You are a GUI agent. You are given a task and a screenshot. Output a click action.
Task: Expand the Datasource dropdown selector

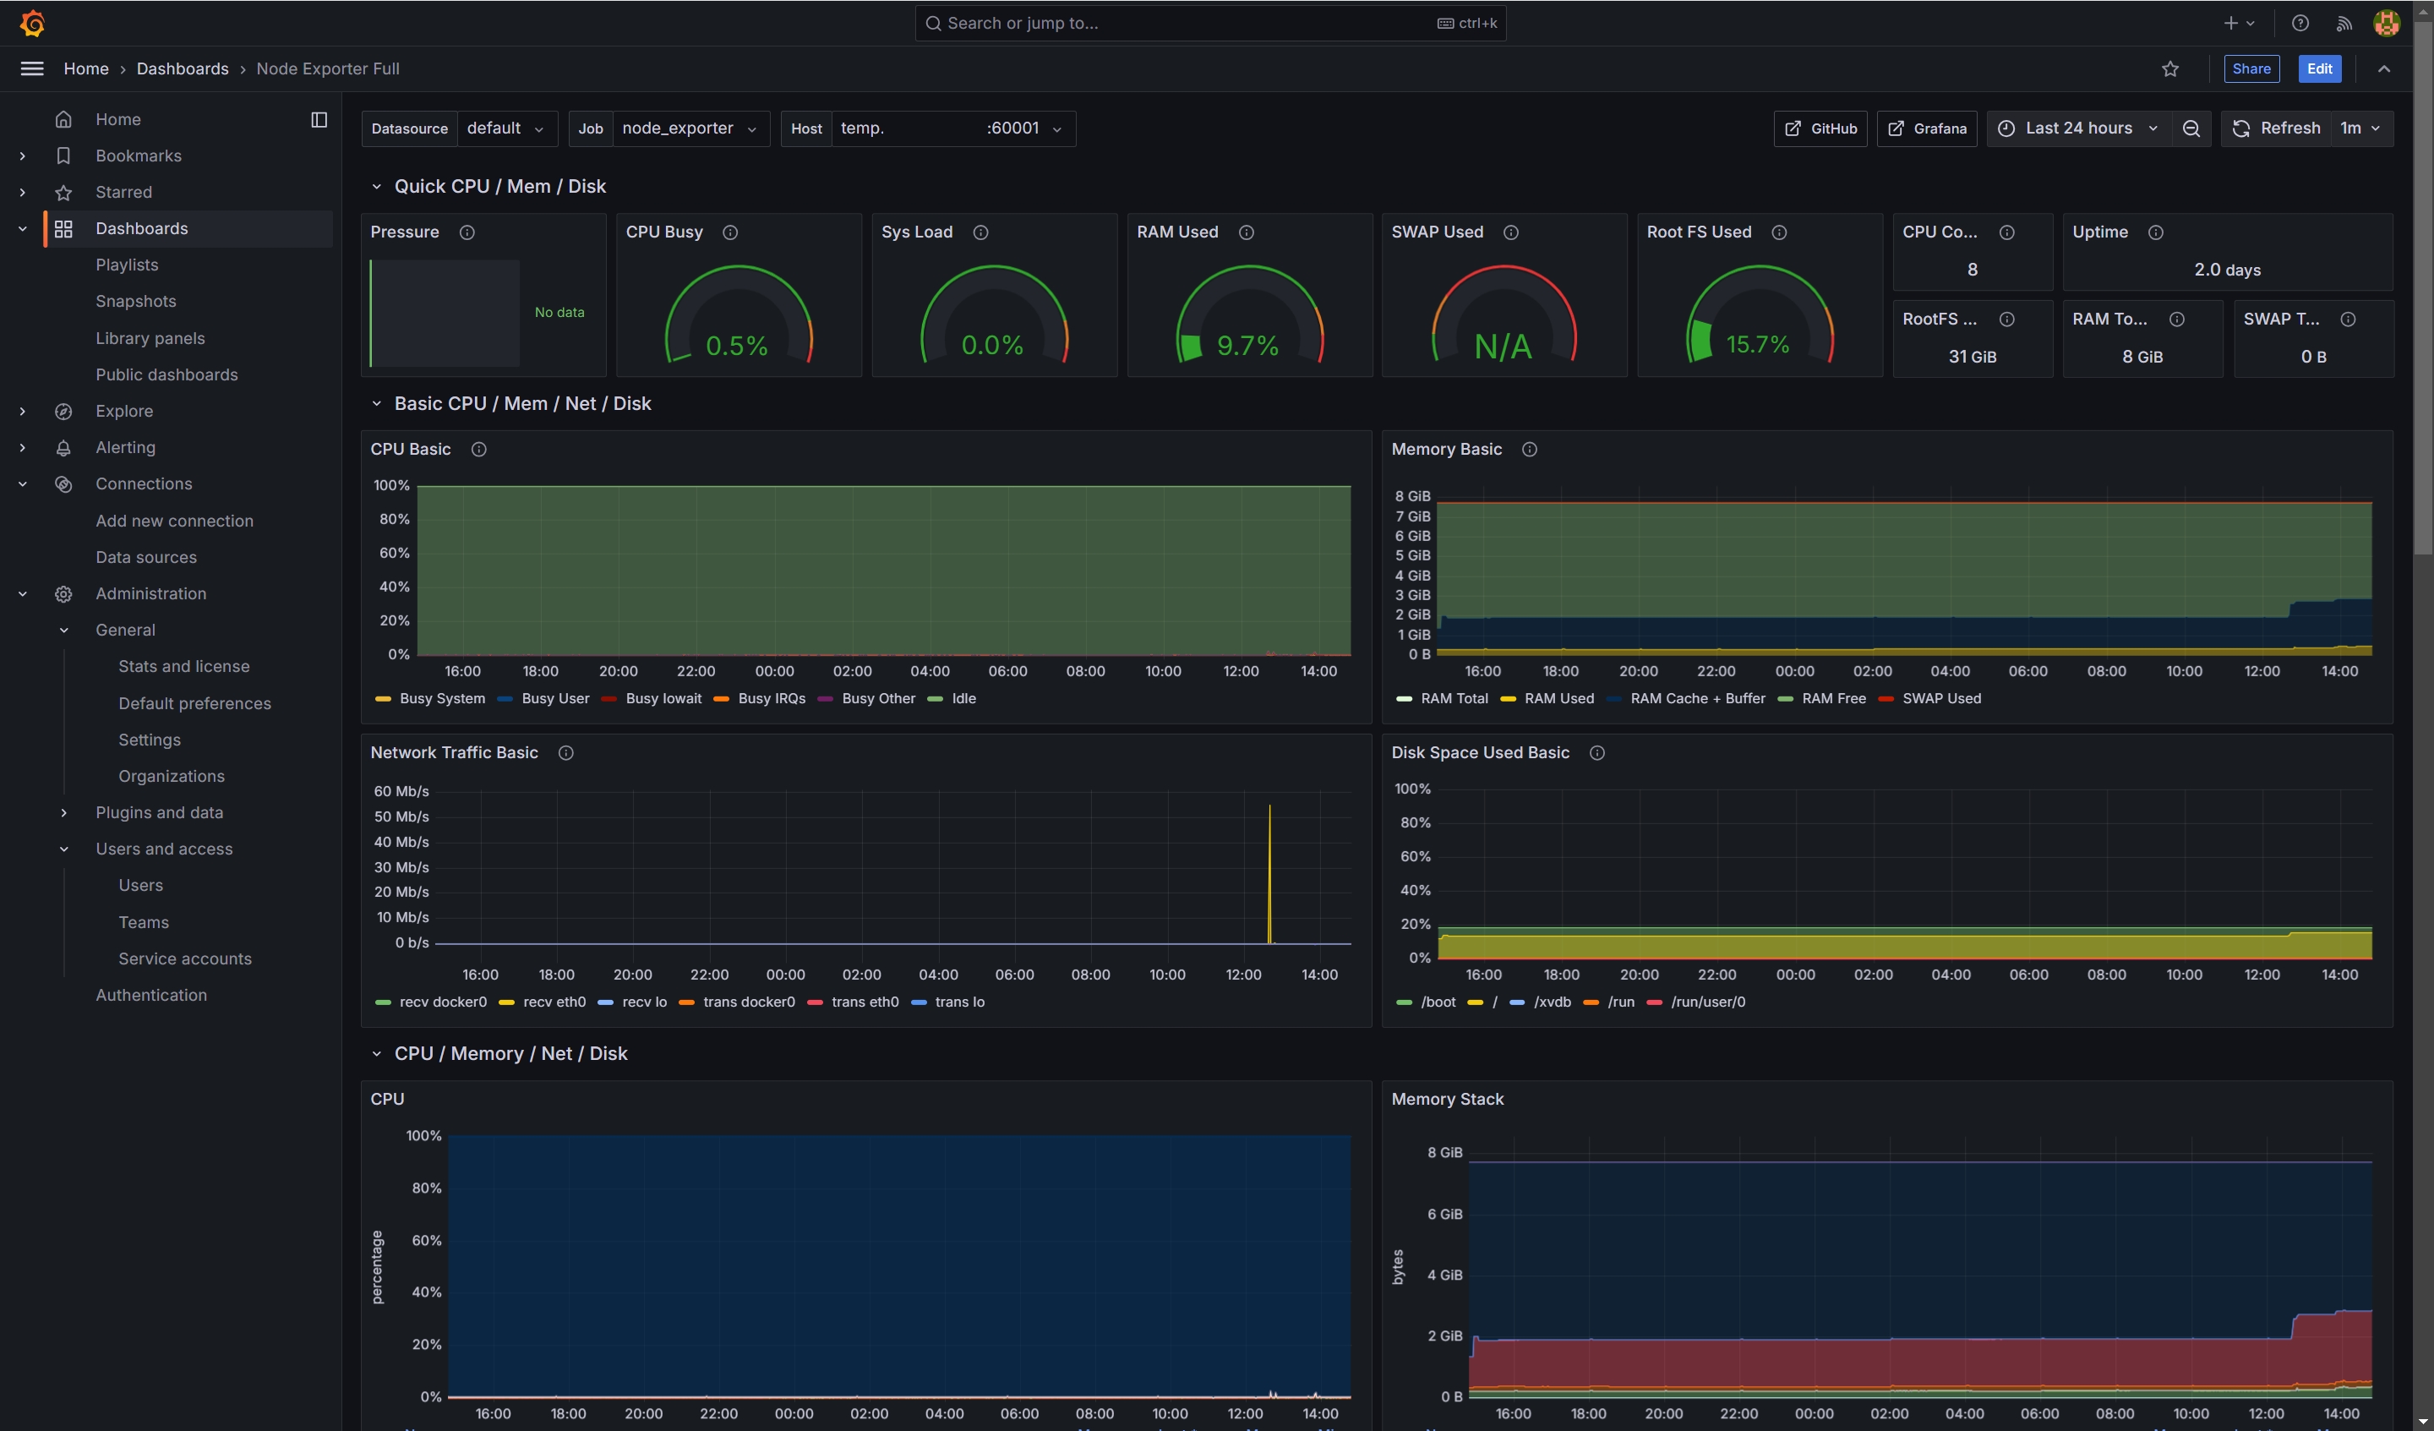[506, 128]
